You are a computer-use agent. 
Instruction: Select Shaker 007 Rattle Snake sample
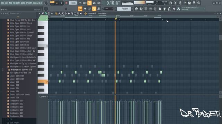pyautogui.click(x=20, y=94)
